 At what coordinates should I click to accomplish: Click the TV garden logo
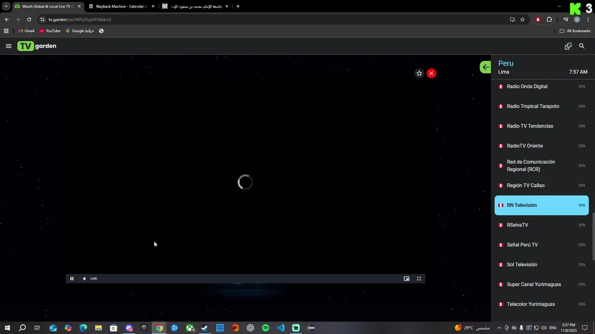coord(37,46)
